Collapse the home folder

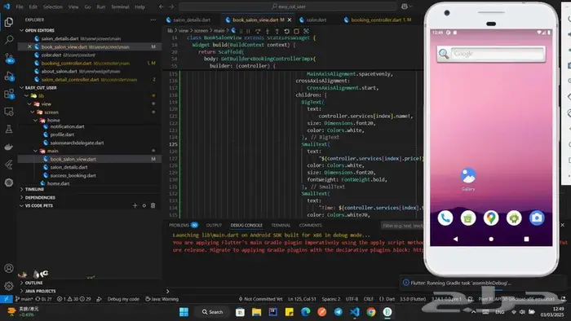coord(53,121)
